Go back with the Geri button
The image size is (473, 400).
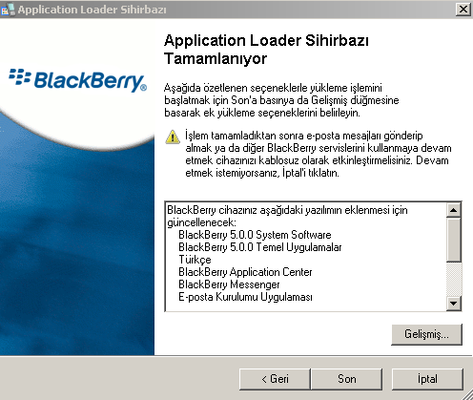click(275, 379)
